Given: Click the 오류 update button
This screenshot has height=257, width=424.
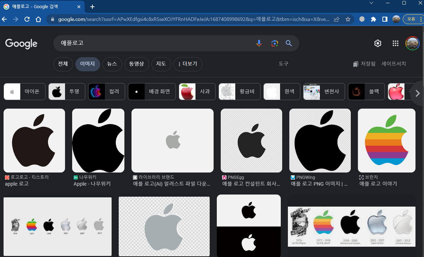Looking at the screenshot, I should 413,19.
